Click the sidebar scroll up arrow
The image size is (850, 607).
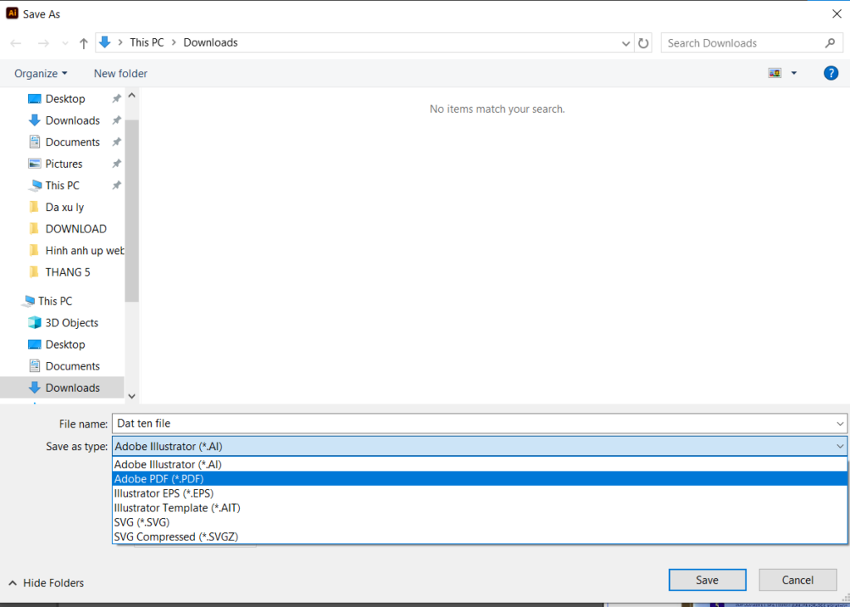click(132, 95)
